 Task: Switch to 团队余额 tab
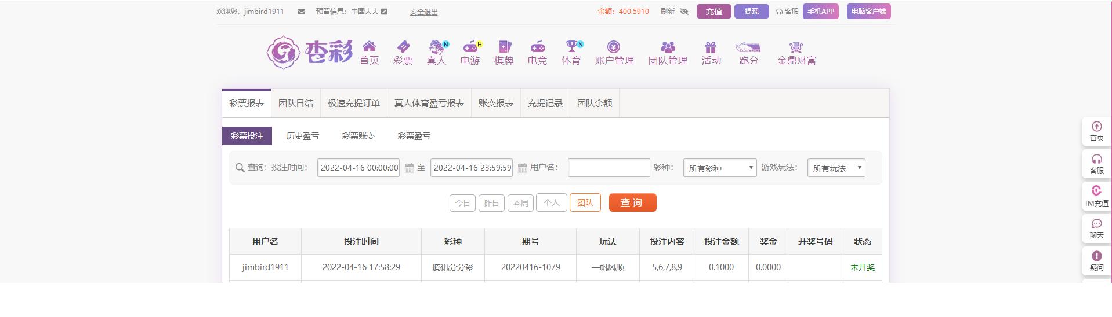pyautogui.click(x=595, y=104)
